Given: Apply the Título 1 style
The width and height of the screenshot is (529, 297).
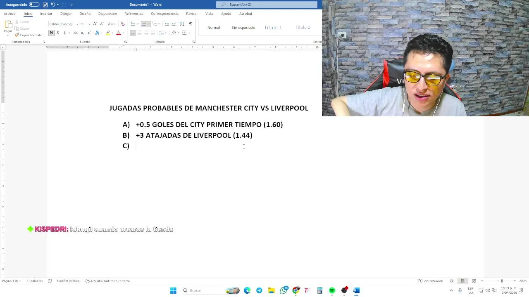Looking at the screenshot, I should tap(273, 28).
